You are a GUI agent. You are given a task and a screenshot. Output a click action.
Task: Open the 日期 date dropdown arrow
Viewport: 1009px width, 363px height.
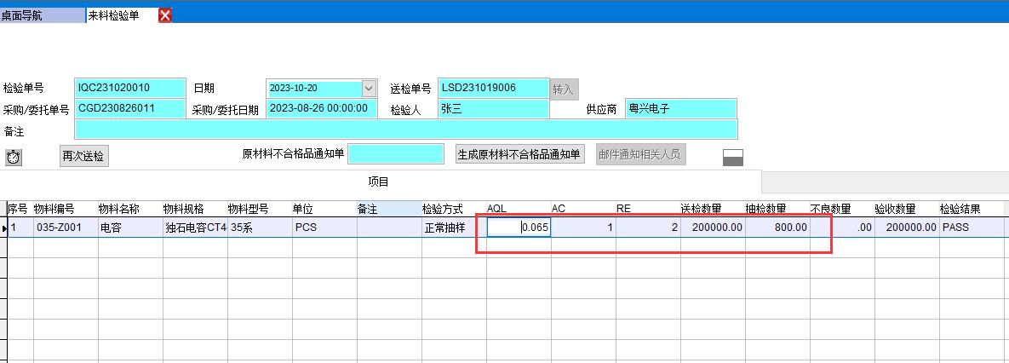369,88
